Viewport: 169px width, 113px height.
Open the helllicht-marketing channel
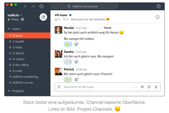(27, 77)
